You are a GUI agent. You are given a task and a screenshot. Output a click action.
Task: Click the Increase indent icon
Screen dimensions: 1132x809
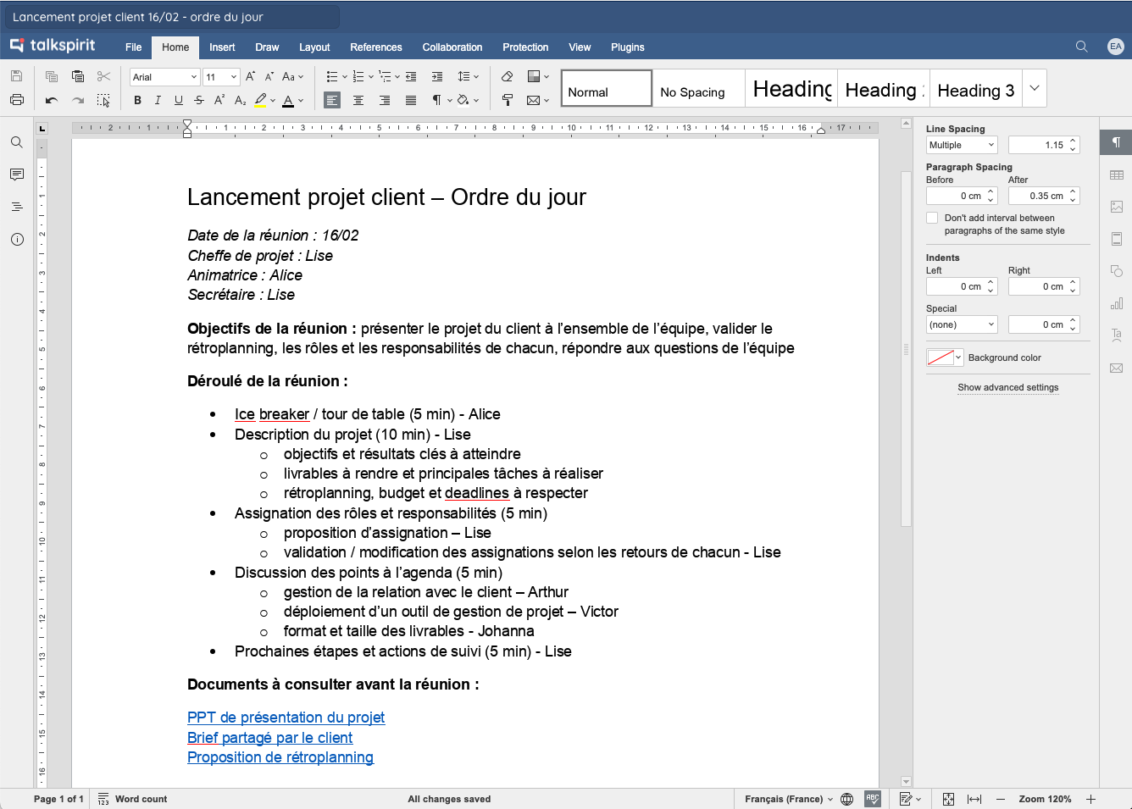click(437, 76)
